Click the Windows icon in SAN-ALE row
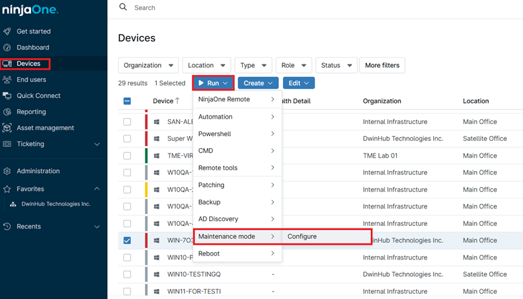 point(156,121)
